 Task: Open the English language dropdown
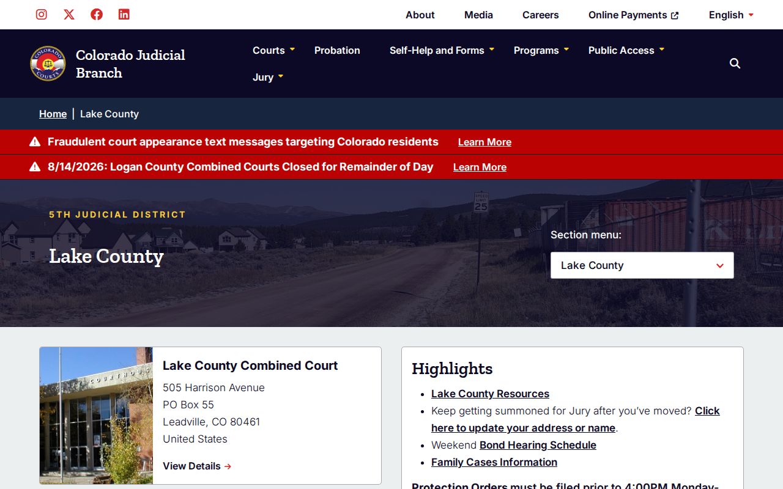point(731,15)
